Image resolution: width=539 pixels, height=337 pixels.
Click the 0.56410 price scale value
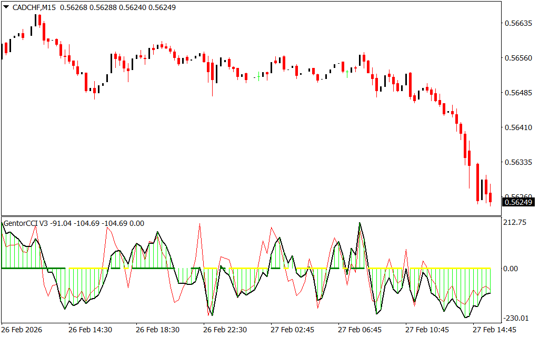click(x=518, y=127)
